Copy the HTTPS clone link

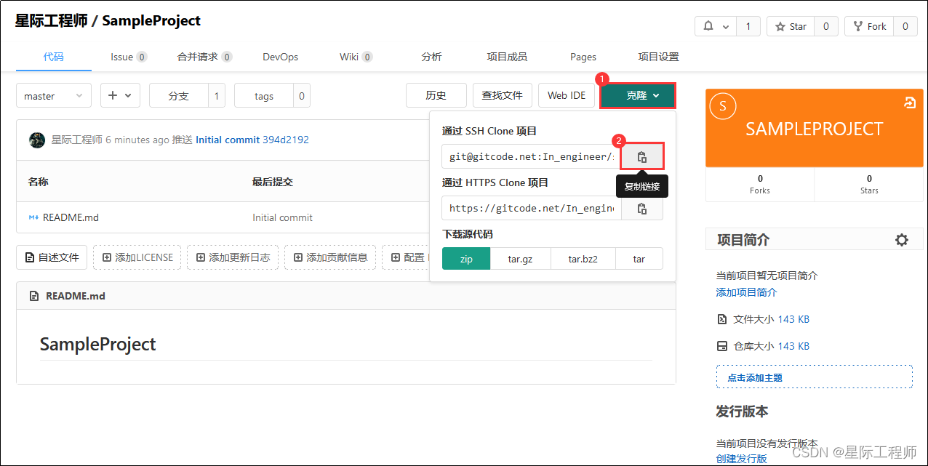click(x=642, y=209)
